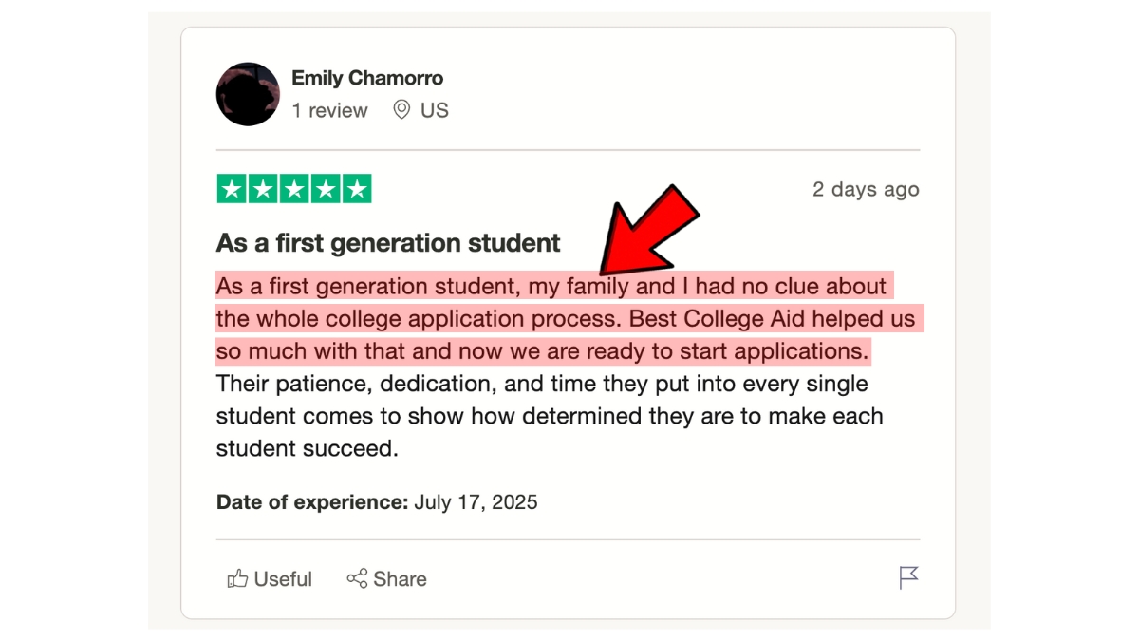Click the Share network icon
Image resolution: width=1139 pixels, height=641 pixels.
click(x=357, y=578)
